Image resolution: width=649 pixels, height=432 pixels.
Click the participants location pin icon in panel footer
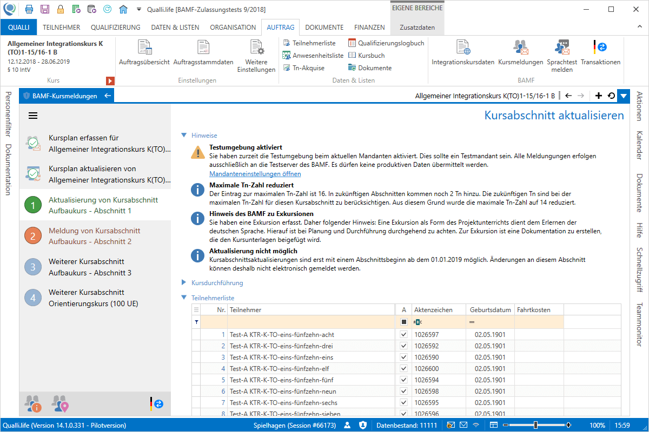59,403
